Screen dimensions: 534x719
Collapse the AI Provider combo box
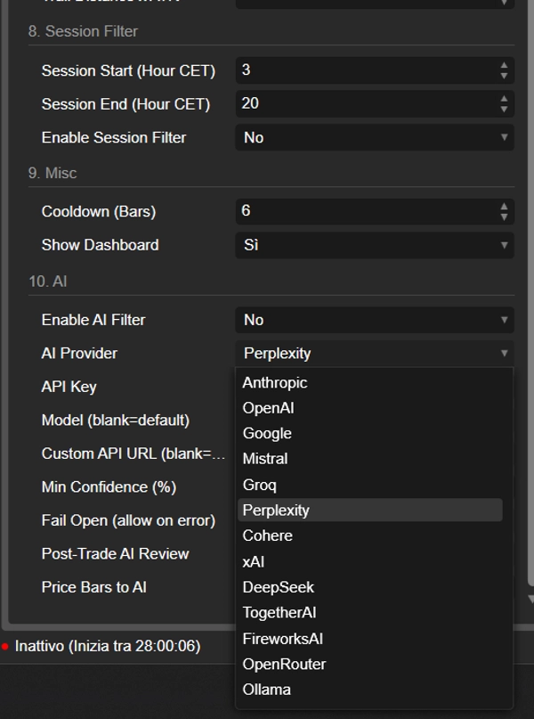[375, 354]
